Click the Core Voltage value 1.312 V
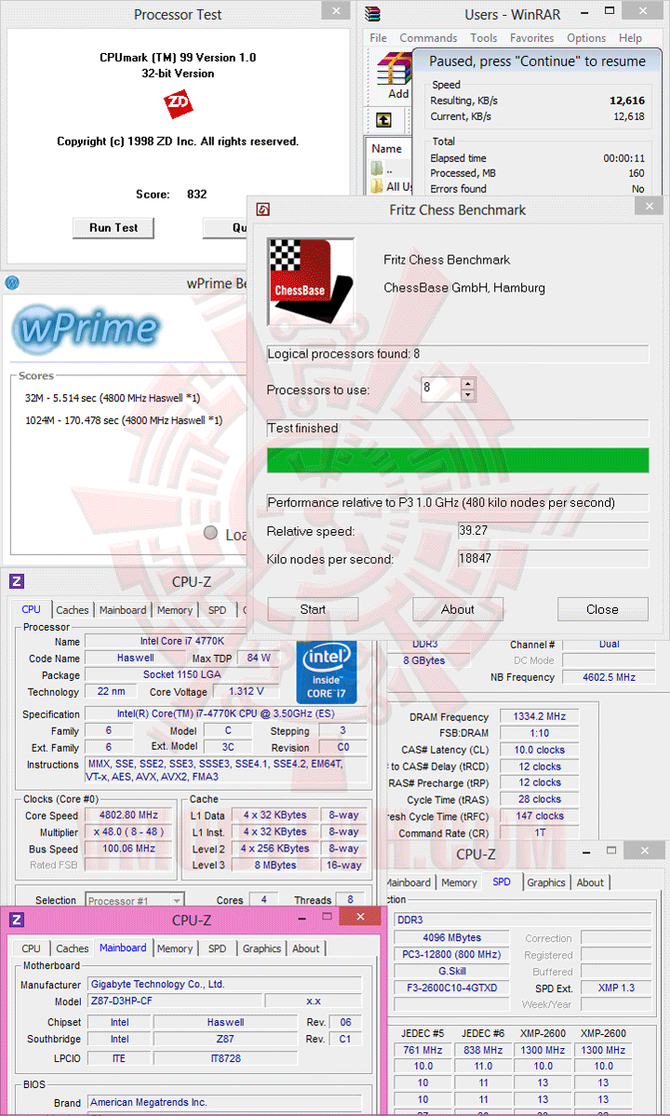Viewport: 670px width, 1116px height. [246, 692]
